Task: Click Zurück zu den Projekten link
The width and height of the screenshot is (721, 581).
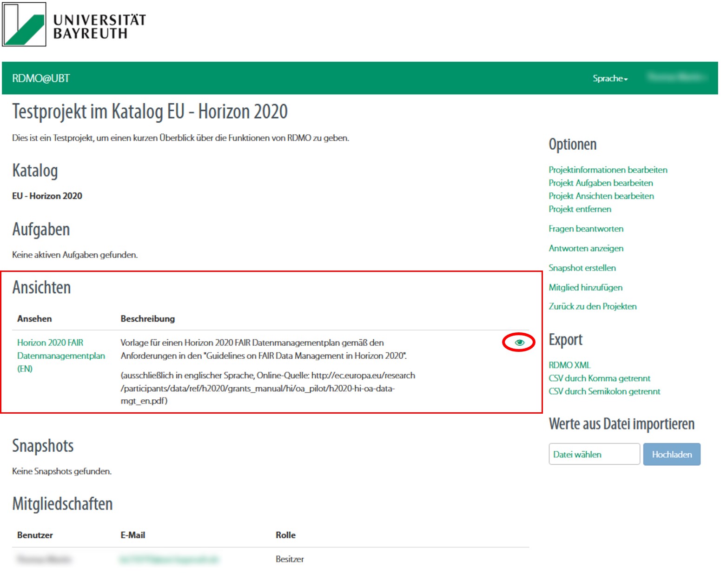Action: pyautogui.click(x=592, y=306)
